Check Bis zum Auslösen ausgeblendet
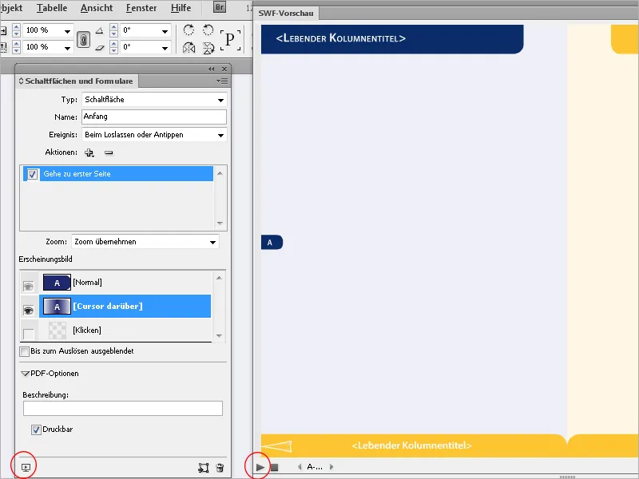639x479 pixels. point(25,351)
